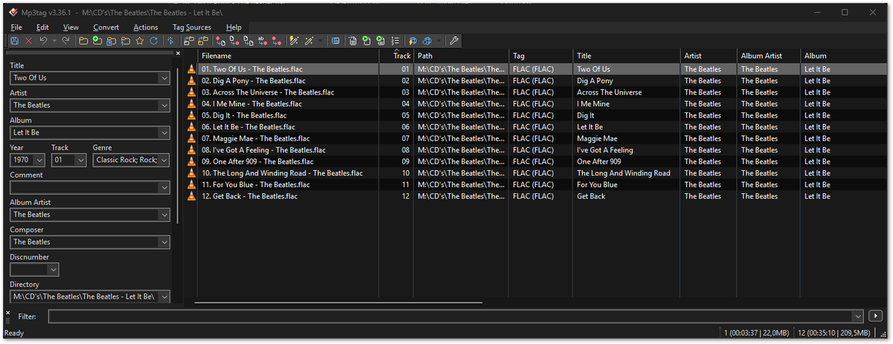Open the Discnumber dropdown
Screen dimensions: 893x344
(53, 270)
